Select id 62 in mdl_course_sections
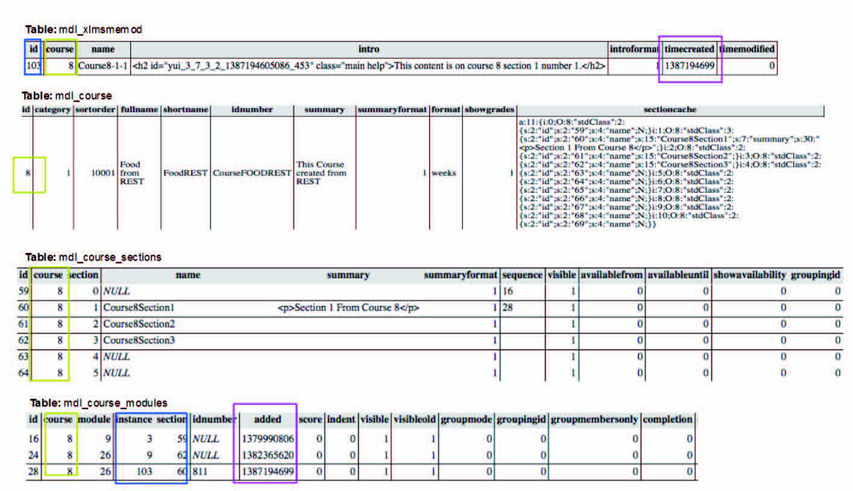 (x=24, y=340)
